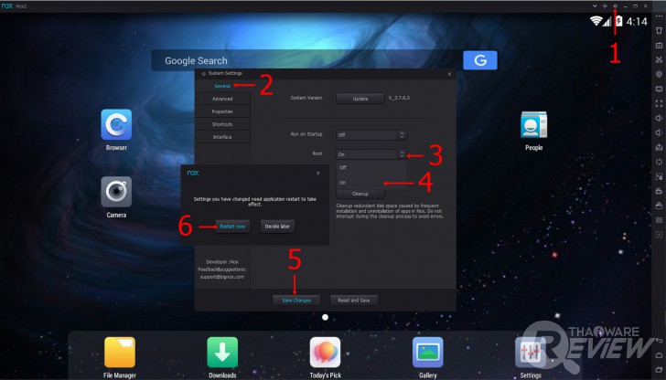
Task: Tap the Wi-Fi status icon
Action: [596, 21]
